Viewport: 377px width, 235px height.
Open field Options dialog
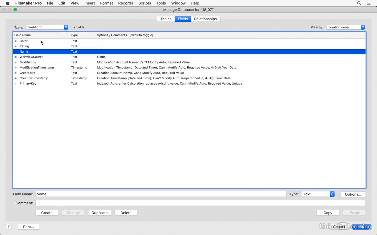point(353,194)
